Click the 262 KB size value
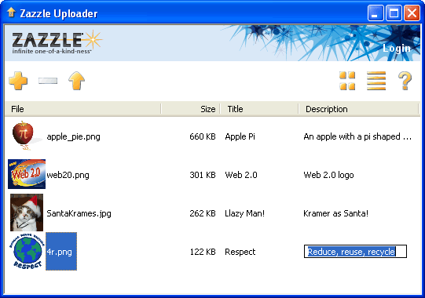425x298 pixels. click(203, 213)
